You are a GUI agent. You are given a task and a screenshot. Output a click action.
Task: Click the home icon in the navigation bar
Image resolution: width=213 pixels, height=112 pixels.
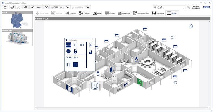26,7
